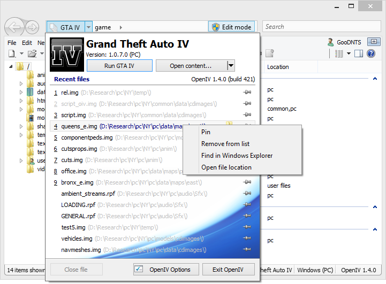386x284 pixels.
Task: Open the dropdown arrow beside Open content
Action: click(x=231, y=65)
